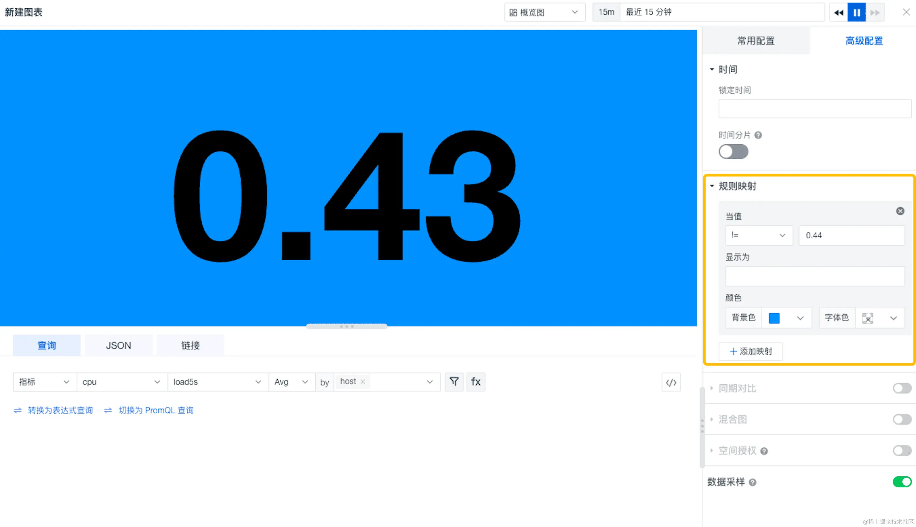
Task: Click the 添加映射 button
Action: [x=751, y=351]
